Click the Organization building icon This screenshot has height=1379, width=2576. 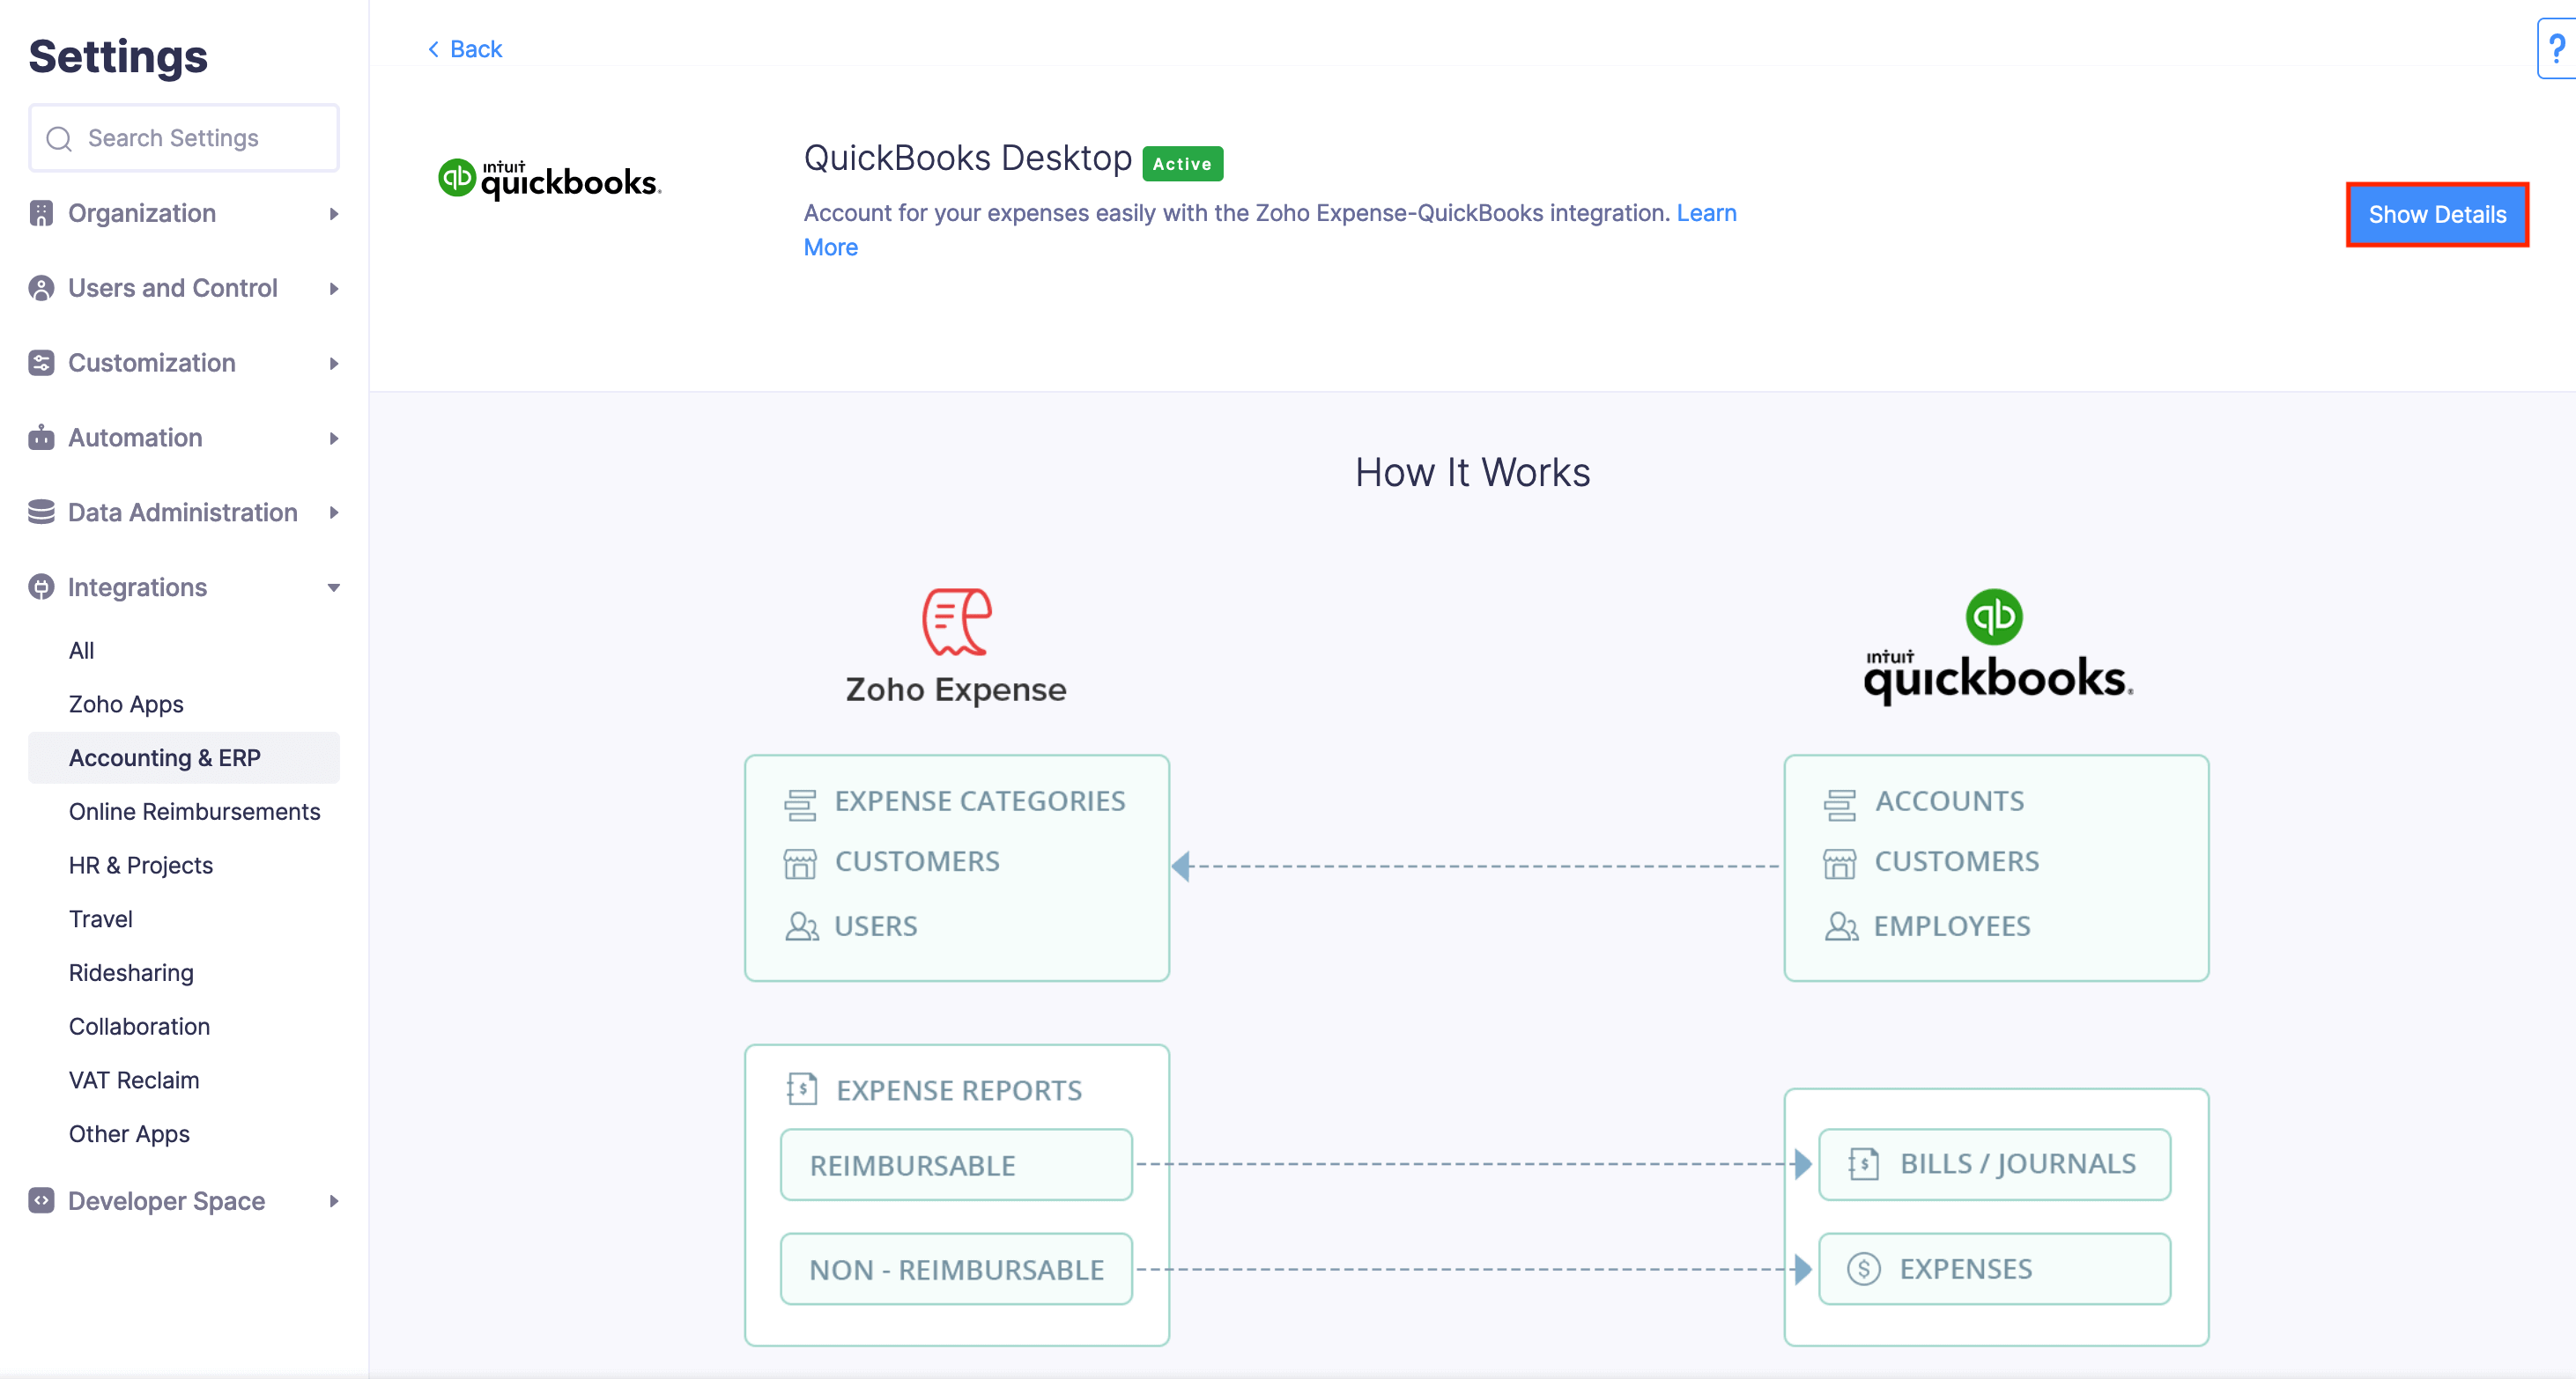pos(41,213)
